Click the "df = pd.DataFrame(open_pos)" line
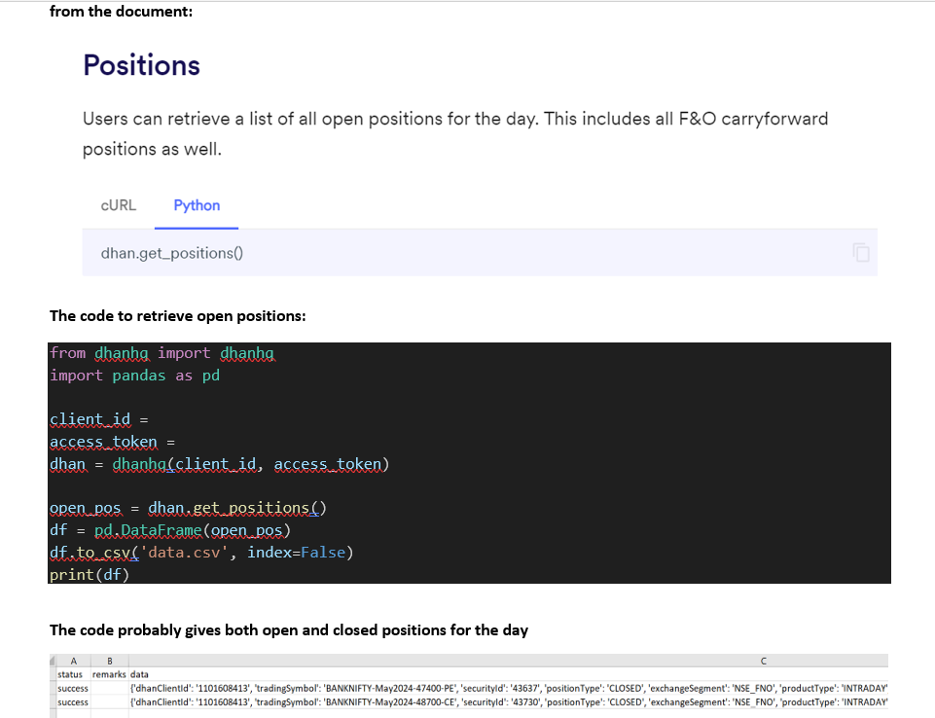The width and height of the screenshot is (935, 718). click(x=170, y=530)
